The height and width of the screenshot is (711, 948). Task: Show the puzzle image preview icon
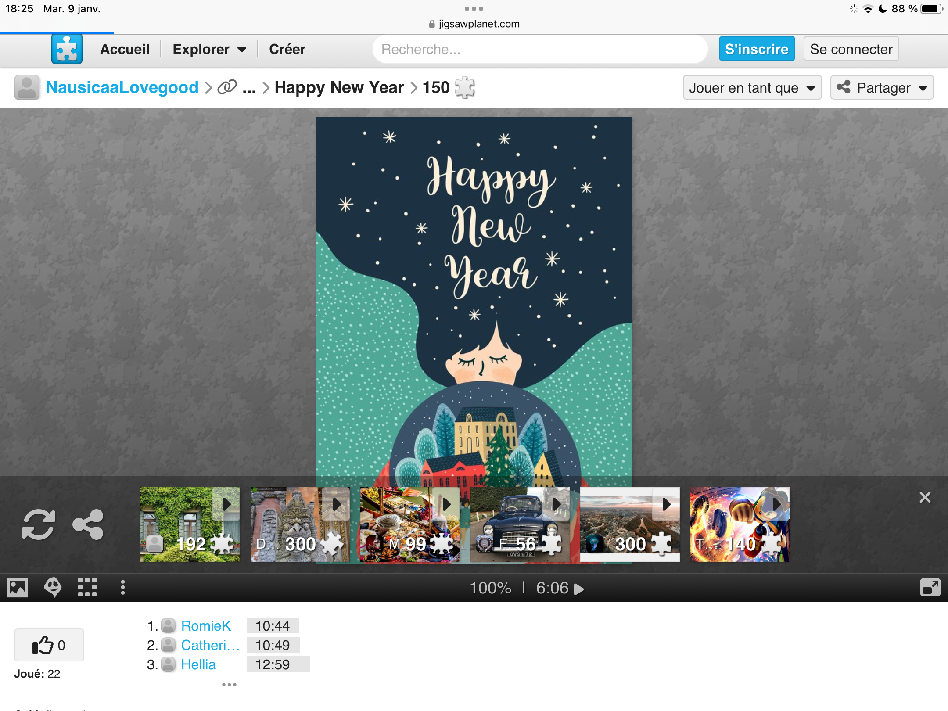(18, 587)
